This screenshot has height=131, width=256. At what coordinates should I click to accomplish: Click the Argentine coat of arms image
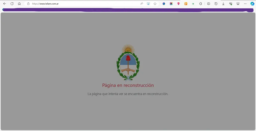[128, 63]
